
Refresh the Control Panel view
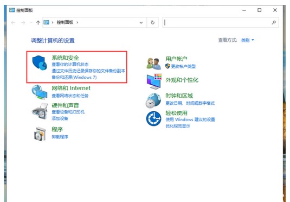coord(152,22)
